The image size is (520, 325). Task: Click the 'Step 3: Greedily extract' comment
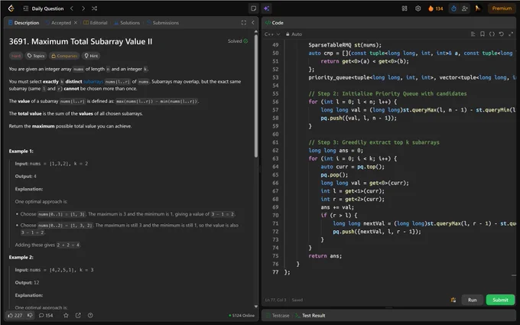pyautogui.click(x=374, y=142)
